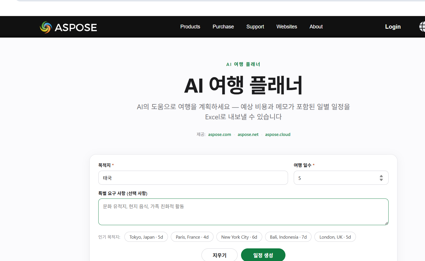The height and width of the screenshot is (261, 425).
Task: Visit the aspose.com link
Action: pos(220,135)
